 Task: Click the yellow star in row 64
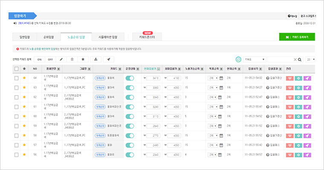[24, 78]
